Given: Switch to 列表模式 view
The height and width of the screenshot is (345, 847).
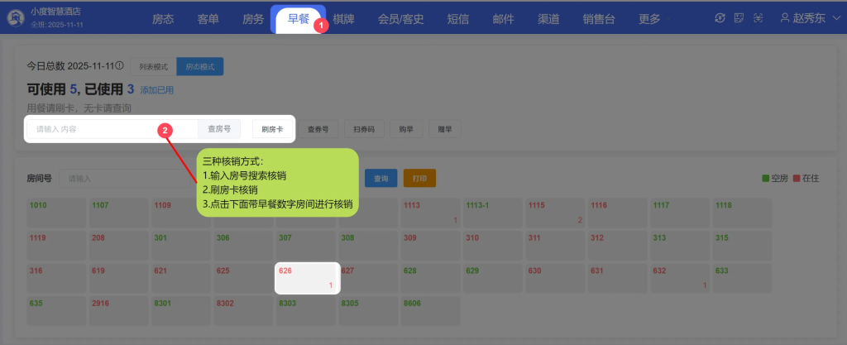Looking at the screenshot, I should [x=153, y=66].
